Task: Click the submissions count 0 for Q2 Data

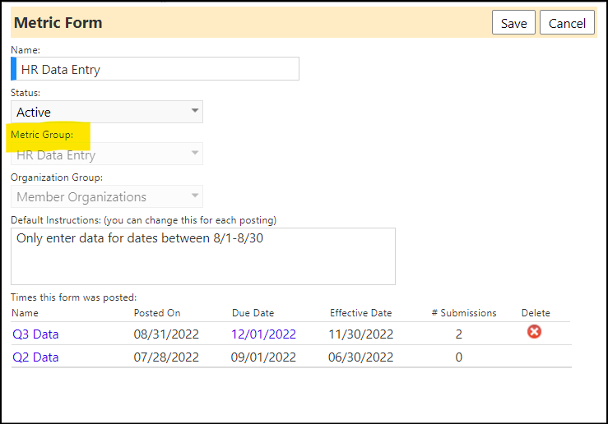Action: click(459, 357)
